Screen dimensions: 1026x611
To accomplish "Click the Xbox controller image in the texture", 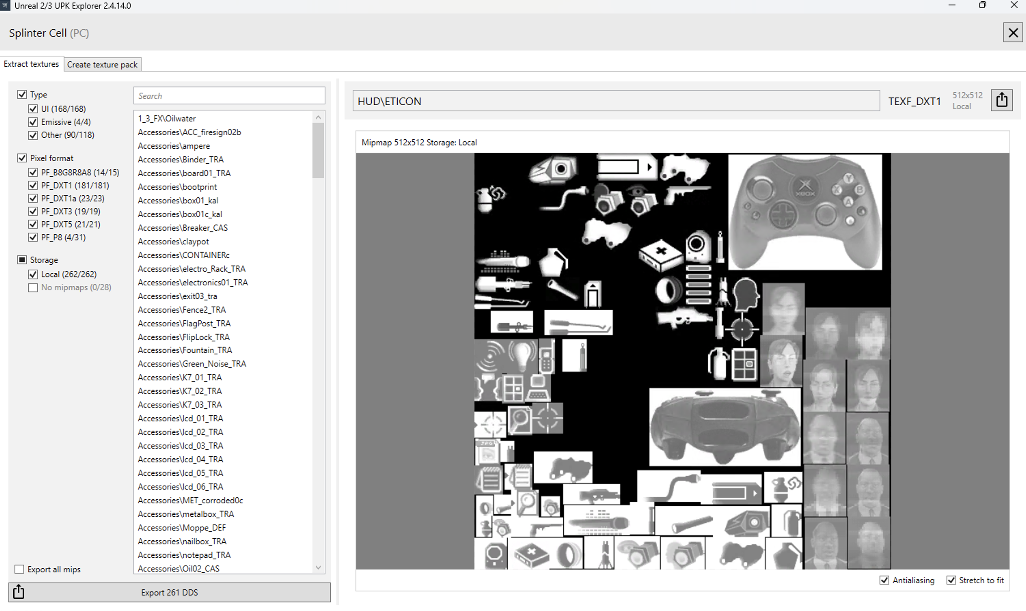I will point(805,212).
